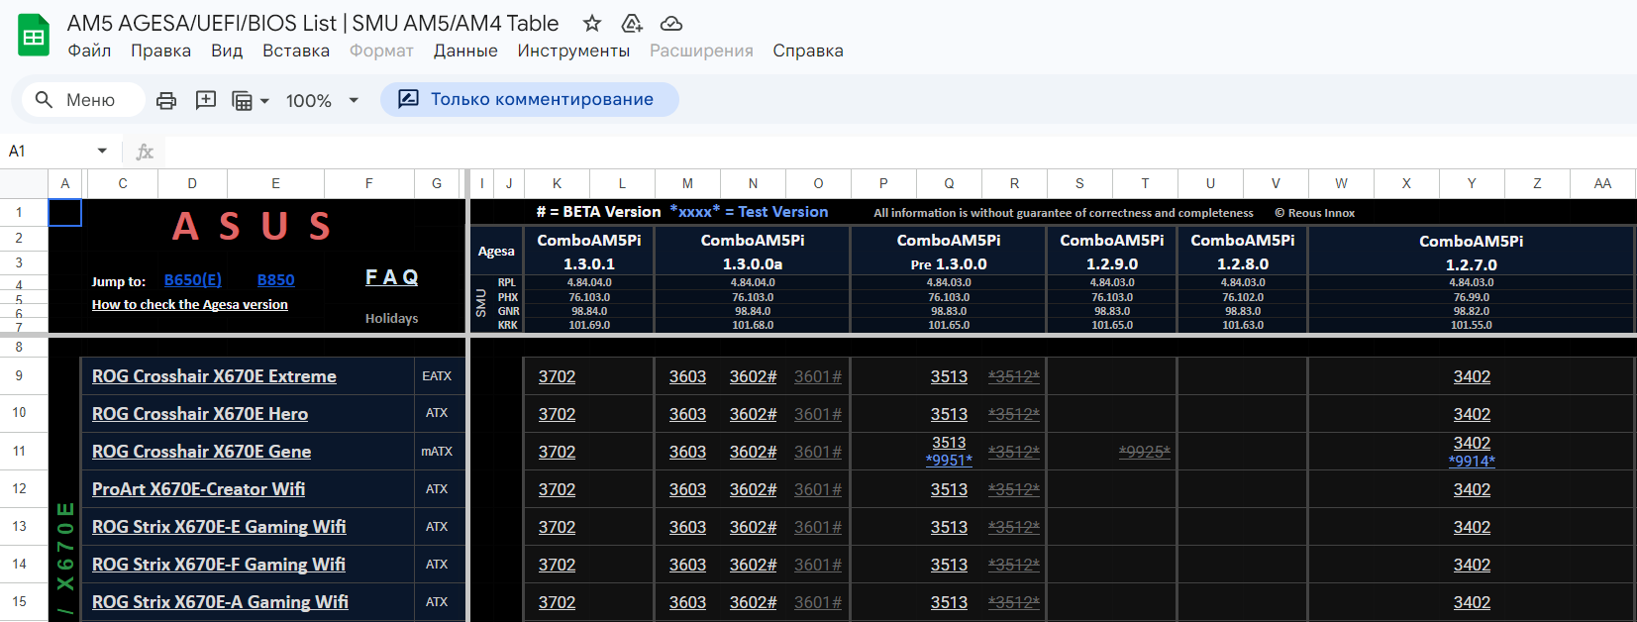The image size is (1637, 622).
Task: Open the Файл menu
Action: (89, 51)
